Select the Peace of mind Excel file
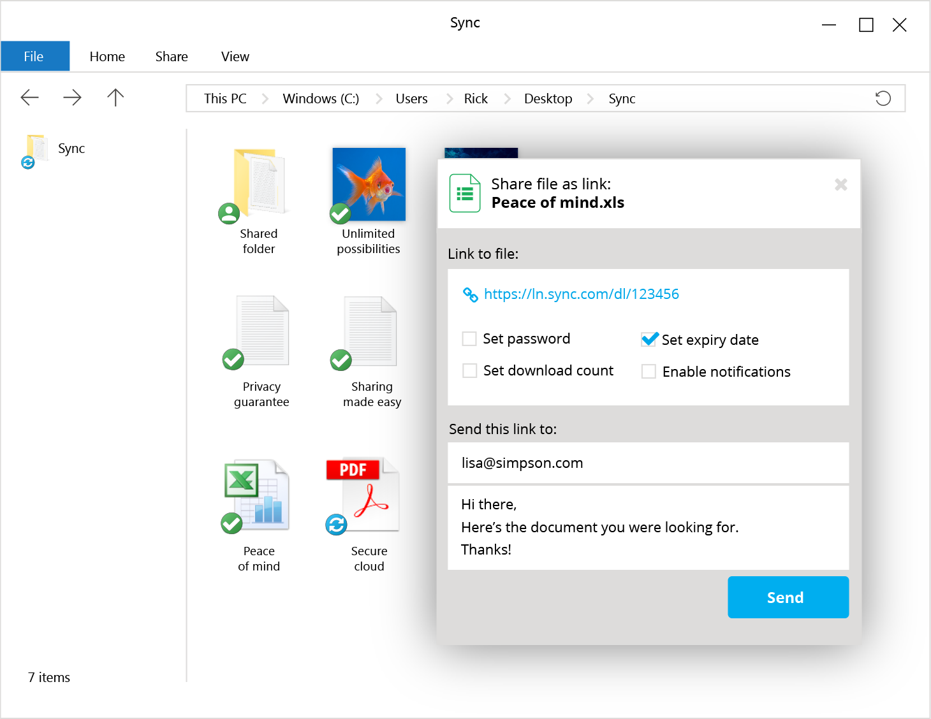The width and height of the screenshot is (931, 719). coord(258,496)
